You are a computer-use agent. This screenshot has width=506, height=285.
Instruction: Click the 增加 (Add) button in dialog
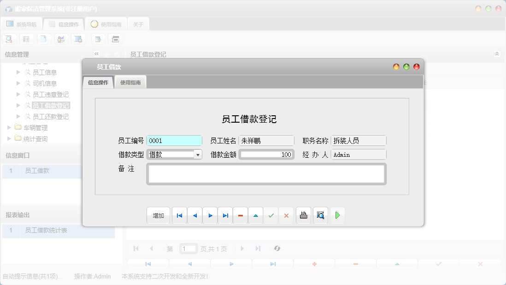click(158, 215)
